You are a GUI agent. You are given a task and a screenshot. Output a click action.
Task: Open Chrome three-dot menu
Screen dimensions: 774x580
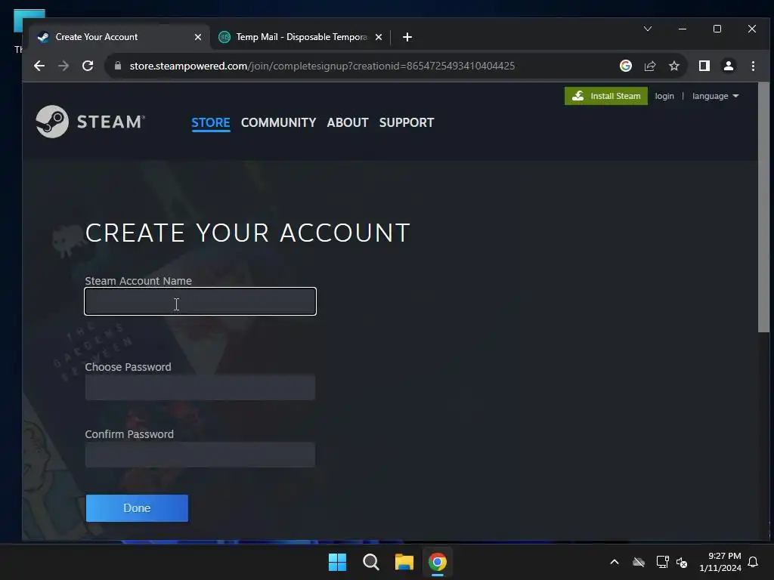pos(753,66)
